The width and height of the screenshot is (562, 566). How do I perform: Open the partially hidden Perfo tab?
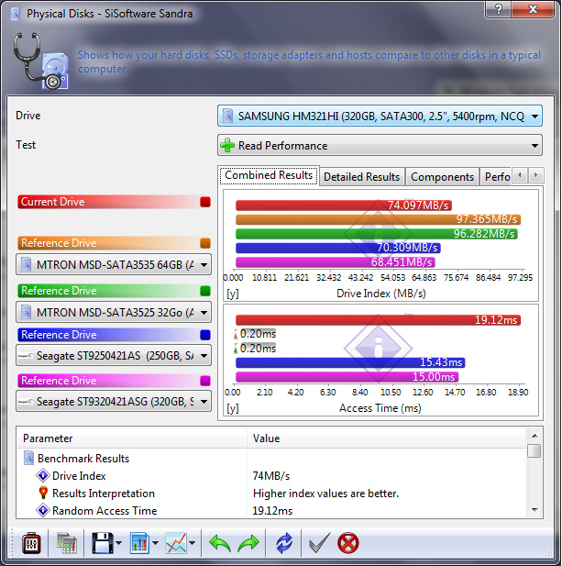(x=497, y=177)
